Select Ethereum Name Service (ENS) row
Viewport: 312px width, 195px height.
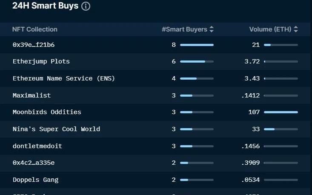[64, 78]
